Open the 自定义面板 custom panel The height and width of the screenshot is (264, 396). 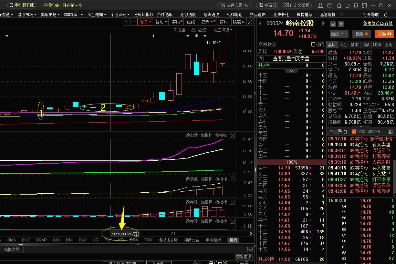pyautogui.click(x=297, y=5)
